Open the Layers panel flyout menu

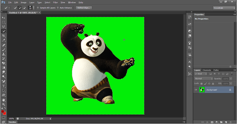pos(234,70)
